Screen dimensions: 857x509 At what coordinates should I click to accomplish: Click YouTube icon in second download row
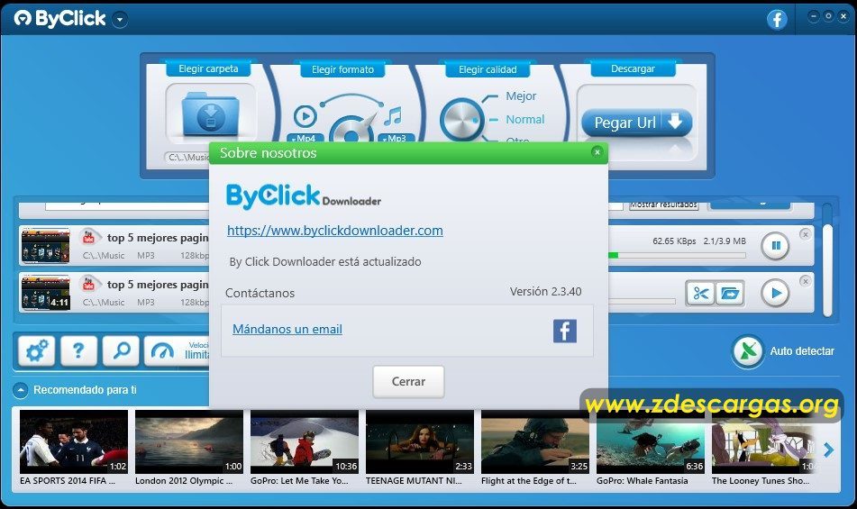pos(88,284)
